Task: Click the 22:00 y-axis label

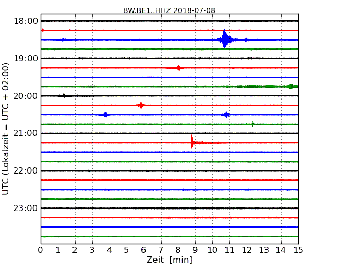Action: coord(26,171)
